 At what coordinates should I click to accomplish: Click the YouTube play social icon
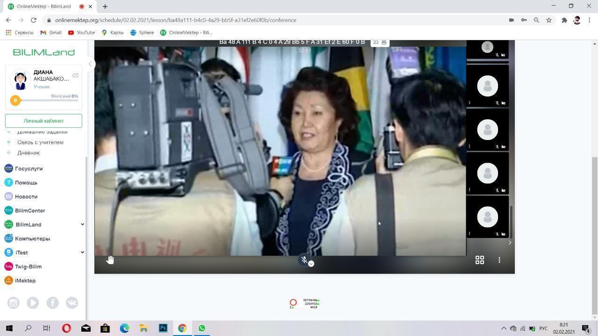tap(33, 303)
